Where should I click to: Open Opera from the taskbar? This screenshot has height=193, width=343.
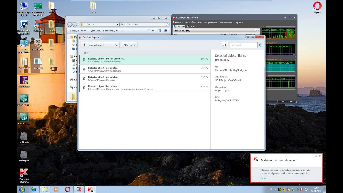[x=68, y=189]
